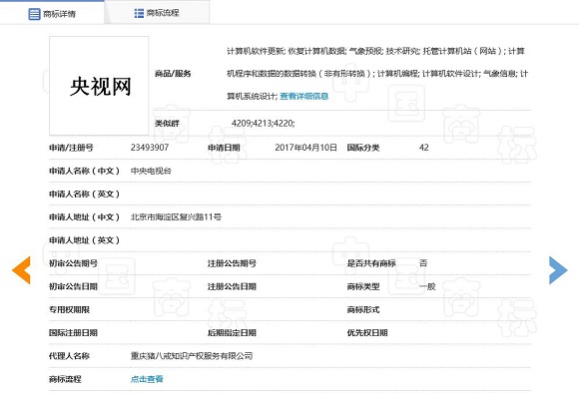Click the 类似群 label

(167, 124)
